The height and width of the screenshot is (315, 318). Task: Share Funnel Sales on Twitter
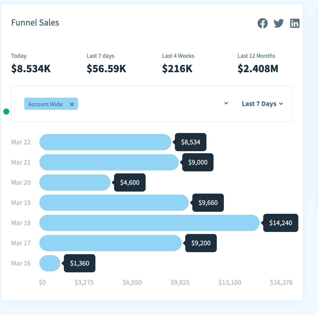(279, 23)
